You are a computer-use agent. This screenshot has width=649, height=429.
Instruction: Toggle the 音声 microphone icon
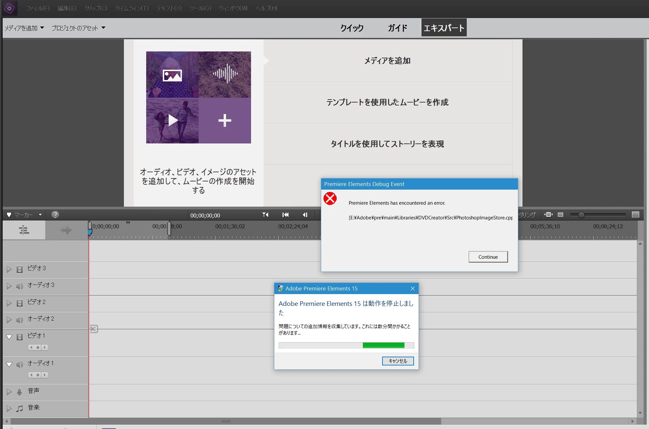click(19, 392)
